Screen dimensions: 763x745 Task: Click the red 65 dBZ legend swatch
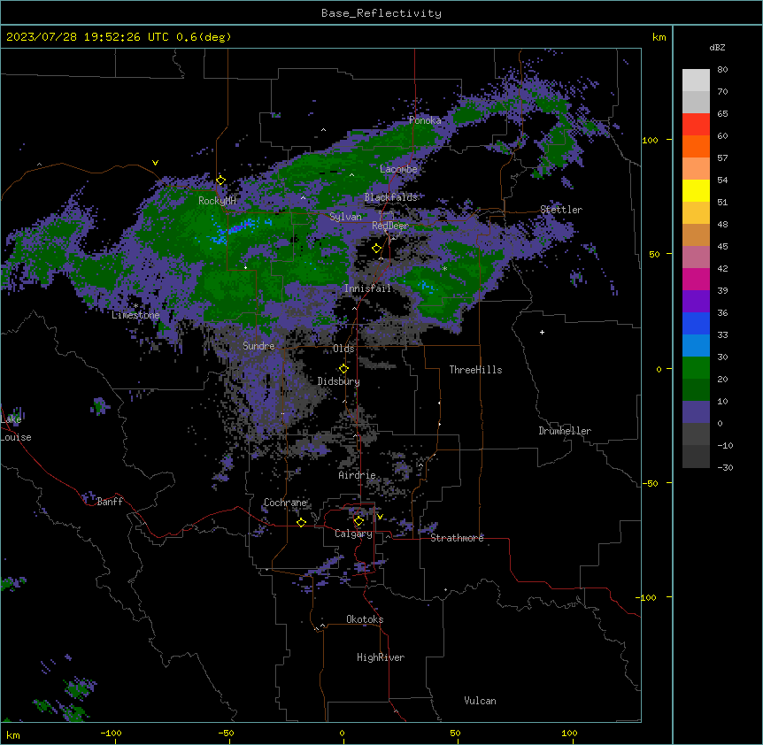click(696, 125)
